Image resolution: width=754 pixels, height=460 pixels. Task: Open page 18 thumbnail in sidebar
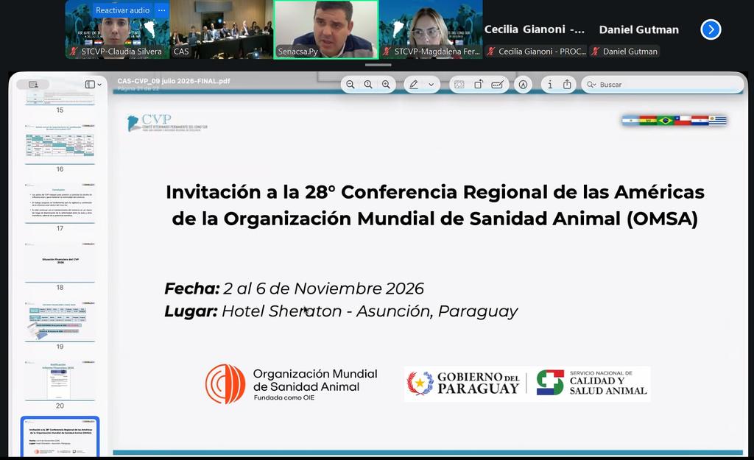pos(60,262)
